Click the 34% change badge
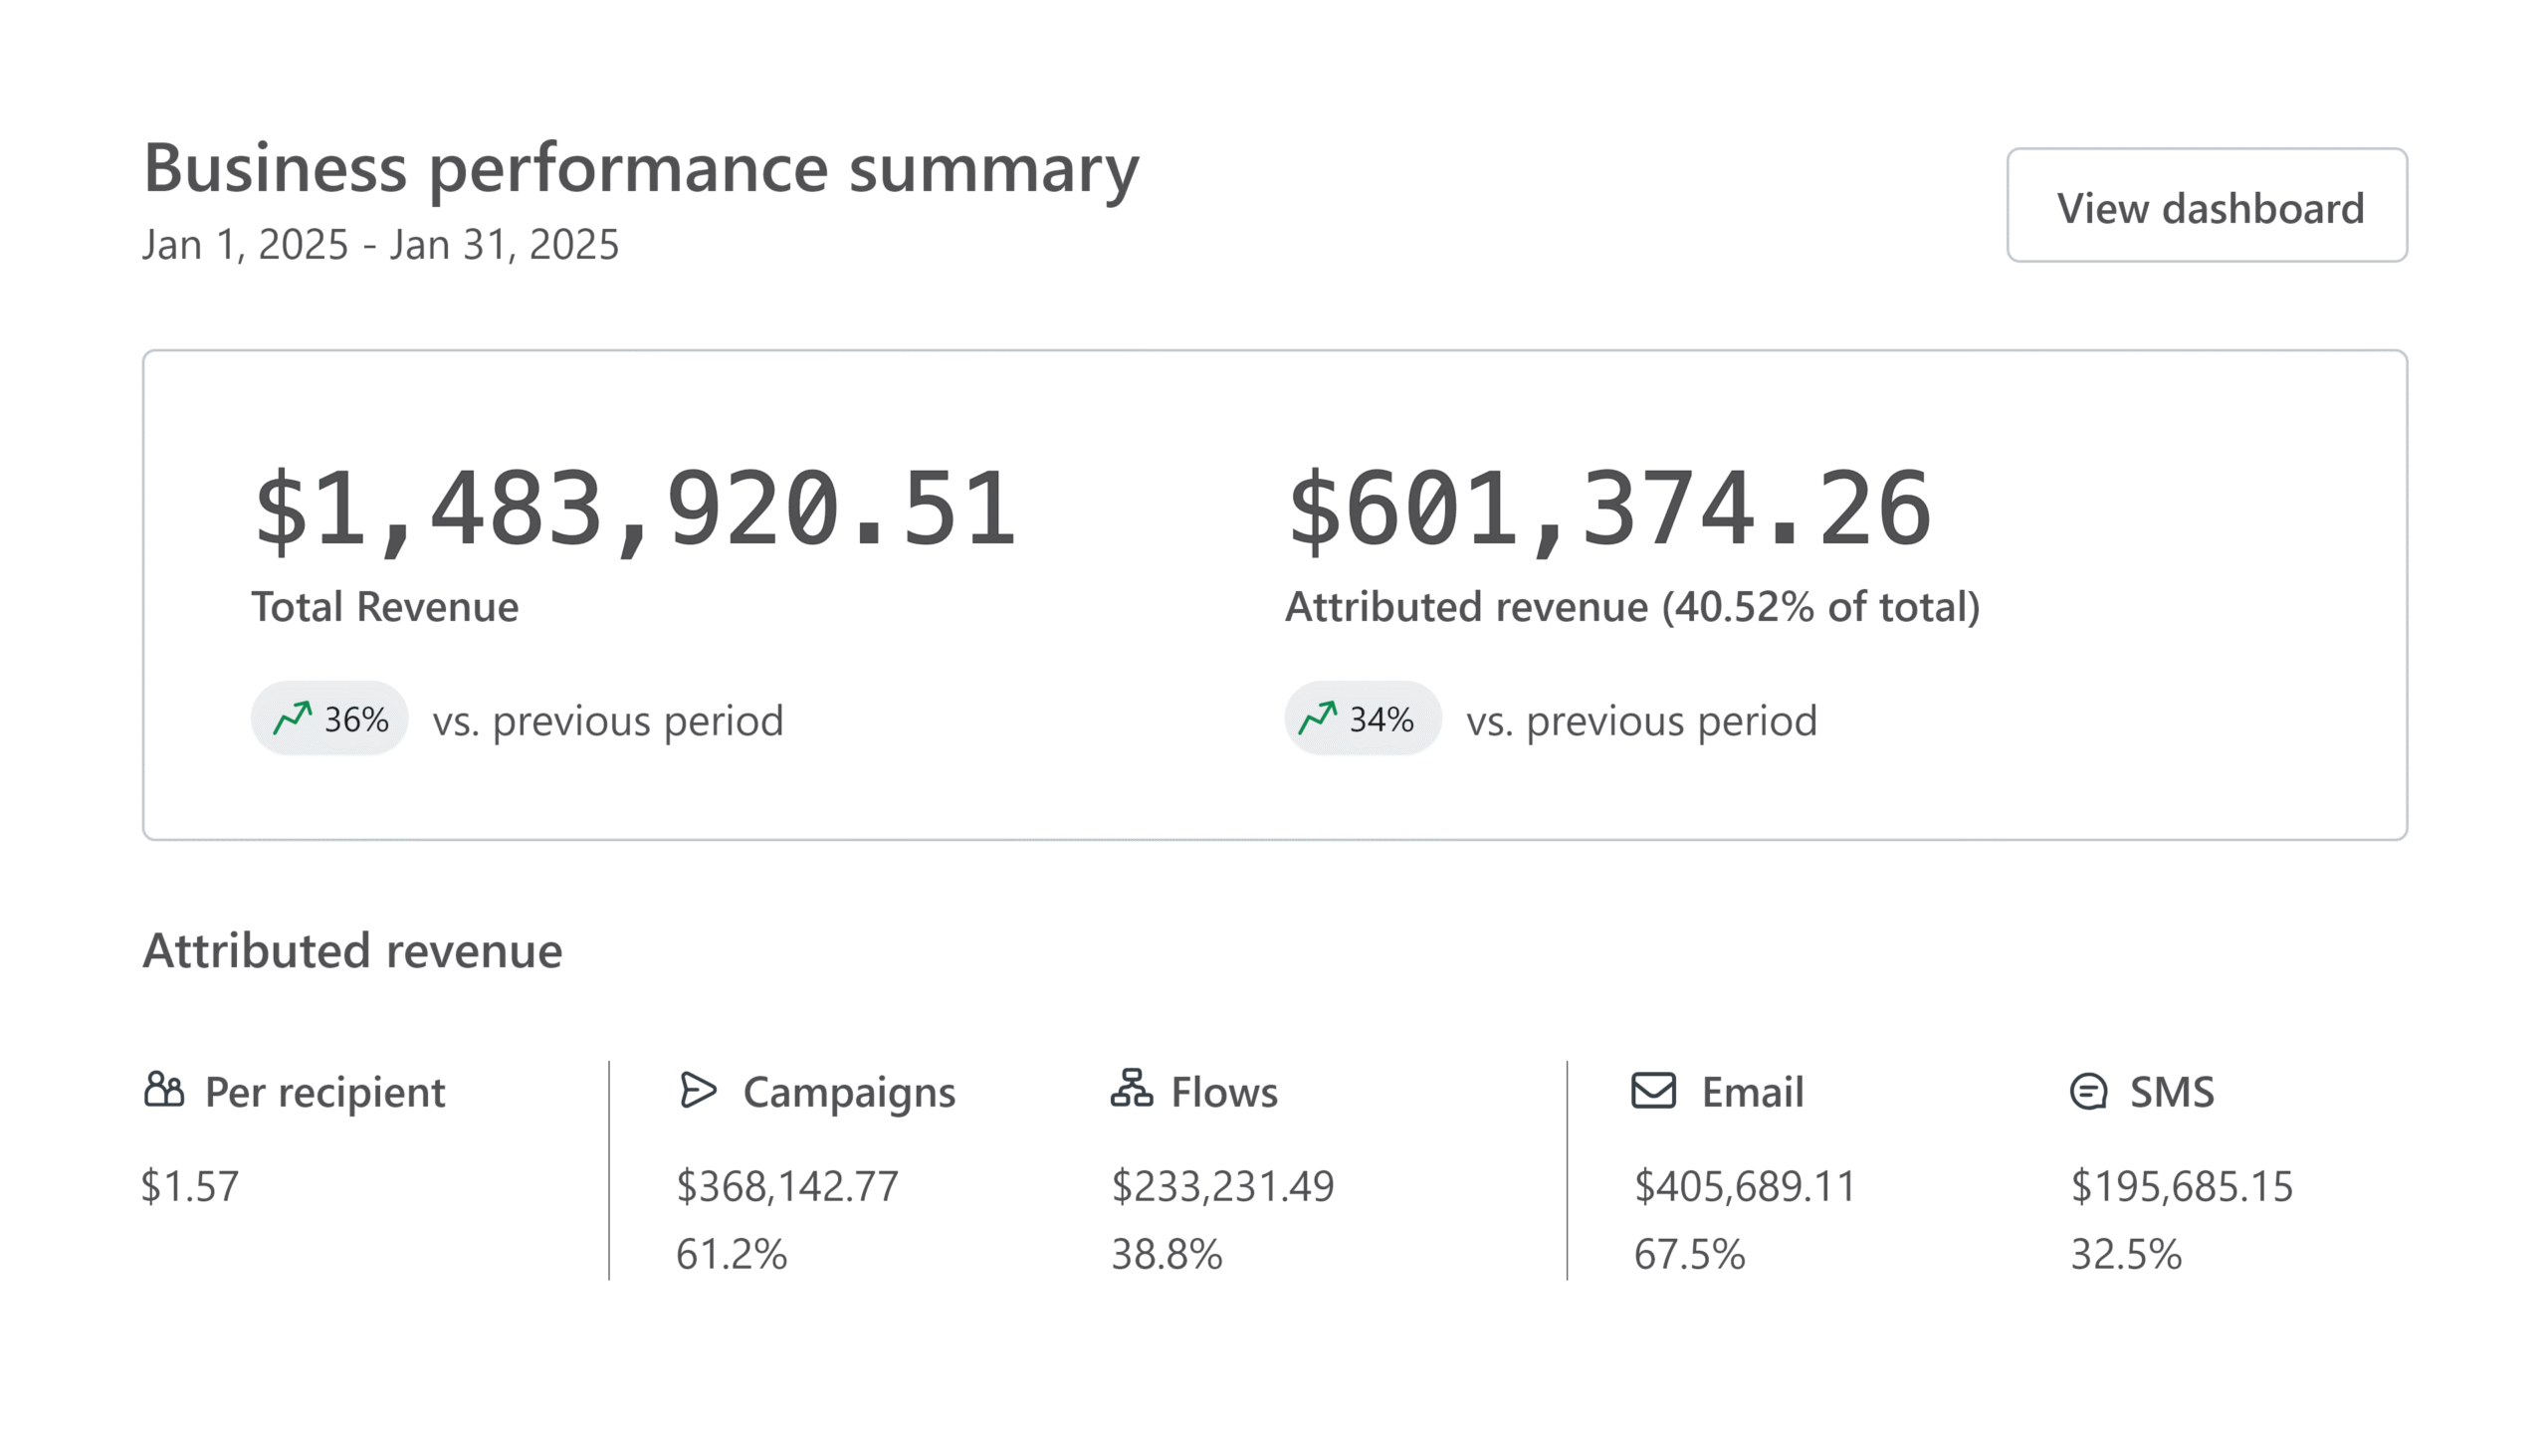The image size is (2548, 1433). click(x=1364, y=718)
